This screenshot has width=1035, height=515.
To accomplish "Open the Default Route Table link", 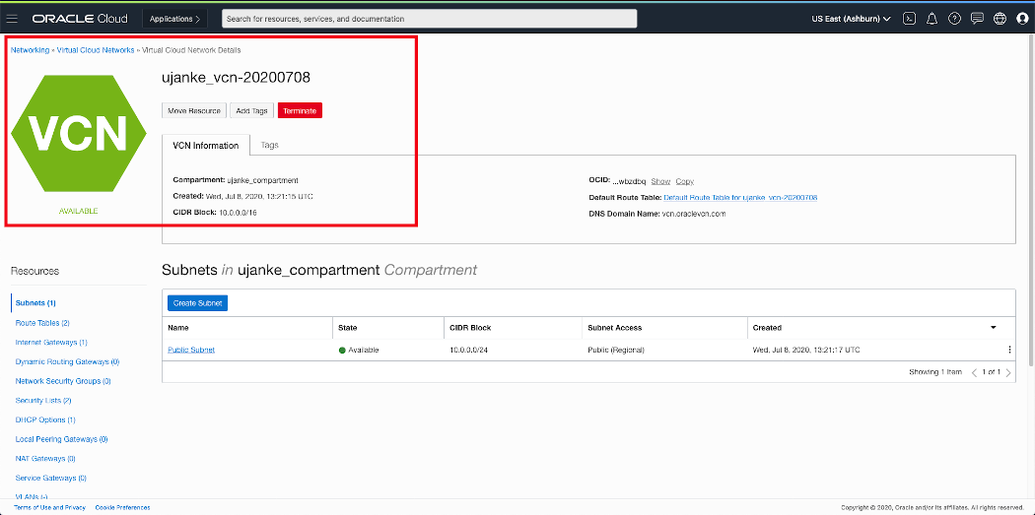I will 740,198.
